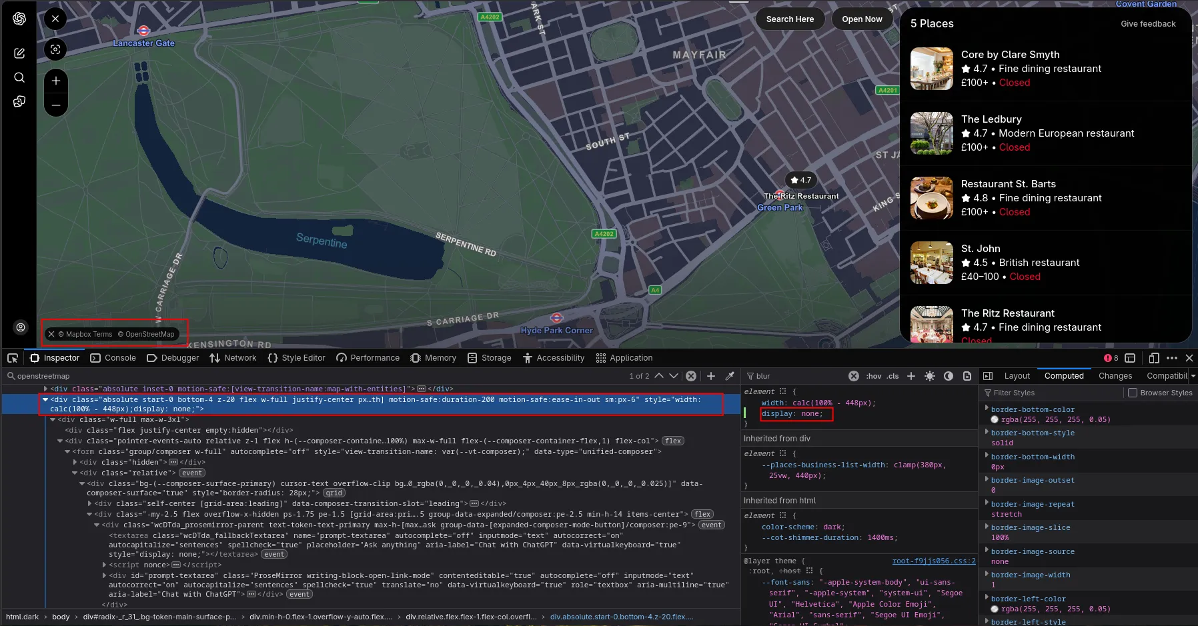Select The Ledbury restaurant thumbnail
Image resolution: width=1198 pixels, height=626 pixels.
(x=932, y=133)
